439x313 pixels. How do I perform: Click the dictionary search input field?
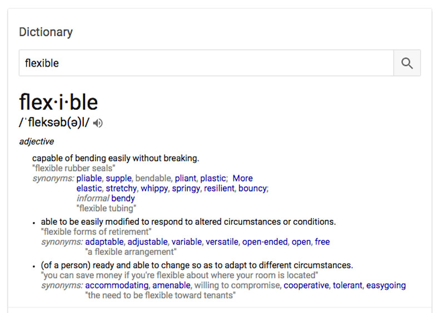coord(206,63)
